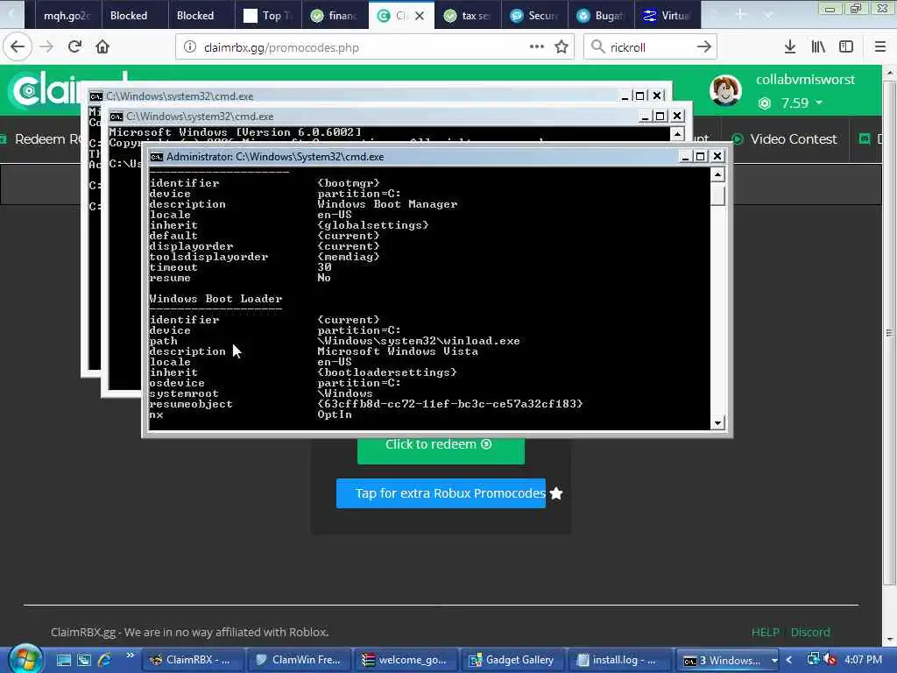
Task: Click the resumeobject GUID value text
Action: [450, 404]
